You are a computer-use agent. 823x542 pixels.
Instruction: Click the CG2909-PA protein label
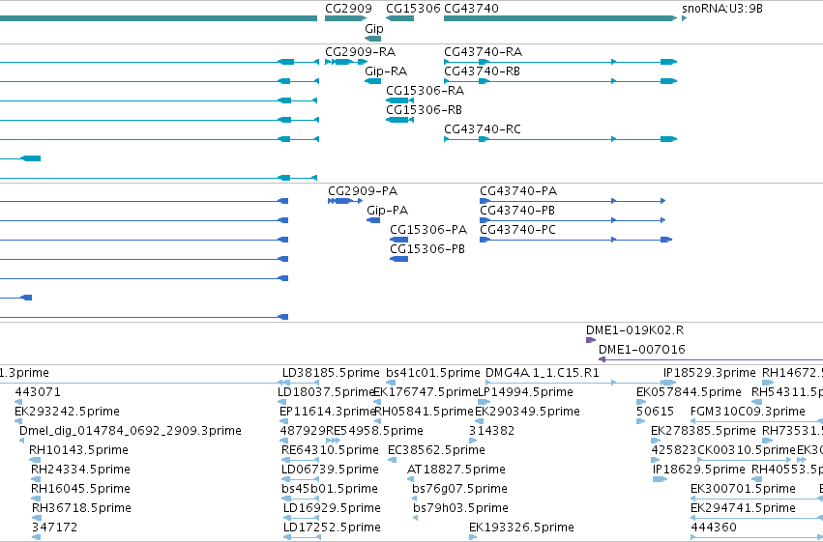(x=363, y=191)
